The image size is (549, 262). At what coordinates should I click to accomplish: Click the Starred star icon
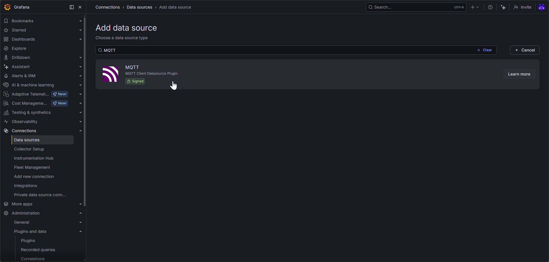[x=6, y=30]
